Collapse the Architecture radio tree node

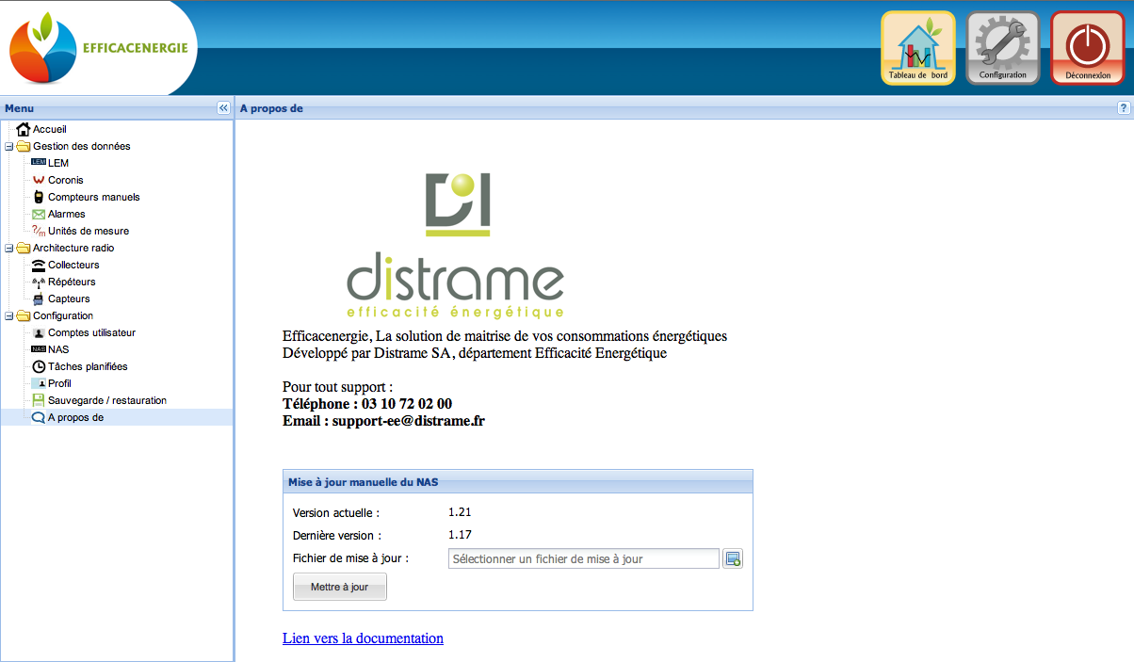(x=8, y=248)
